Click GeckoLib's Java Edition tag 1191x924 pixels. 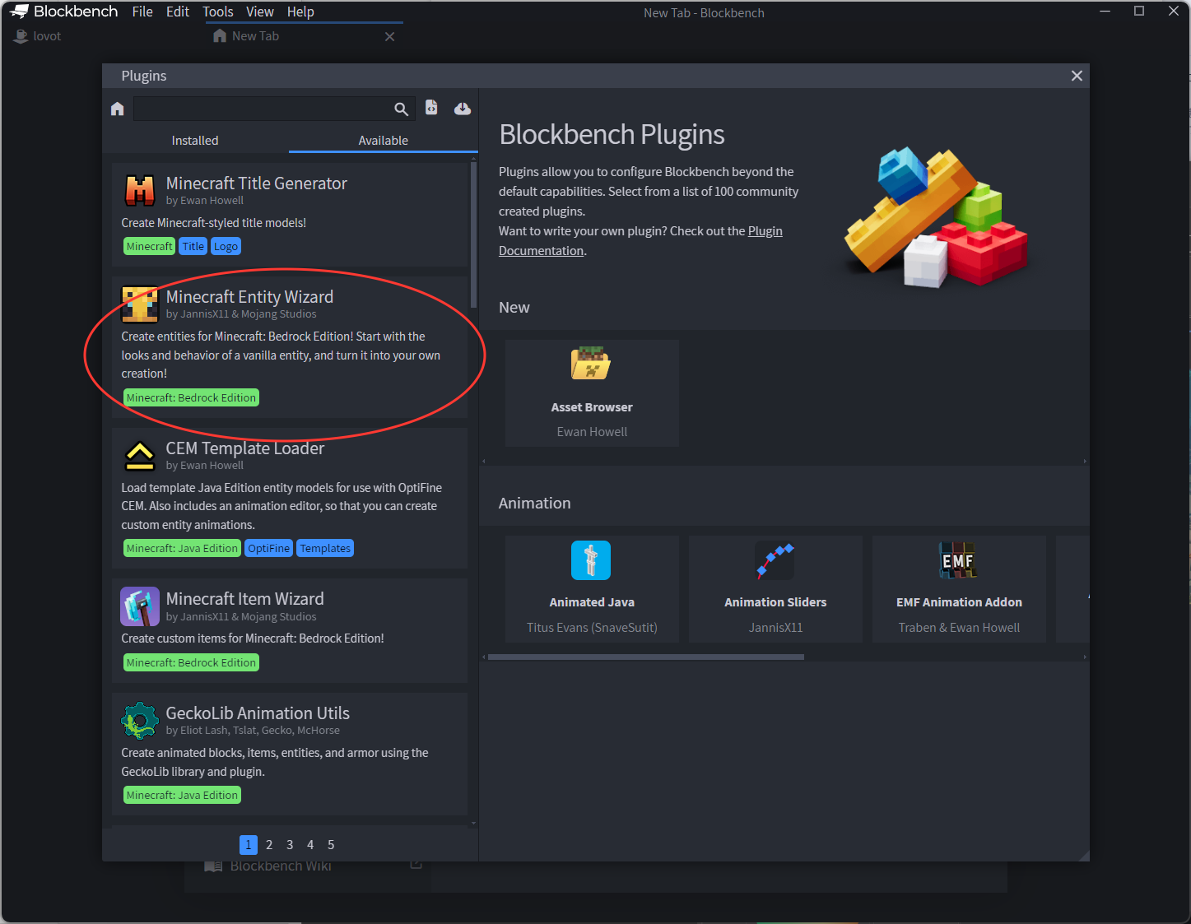[x=182, y=795]
